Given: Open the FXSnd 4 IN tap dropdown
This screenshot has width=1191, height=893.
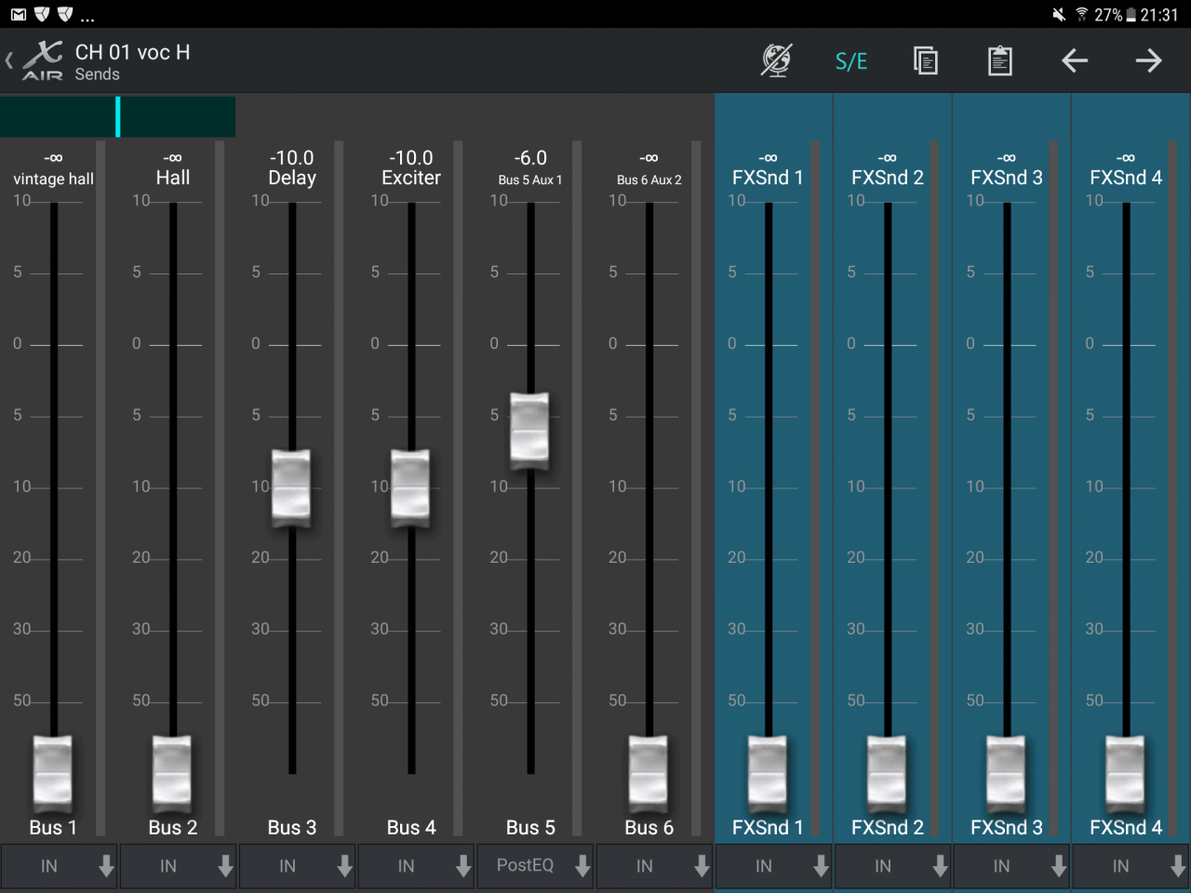Looking at the screenshot, I should [1131, 866].
